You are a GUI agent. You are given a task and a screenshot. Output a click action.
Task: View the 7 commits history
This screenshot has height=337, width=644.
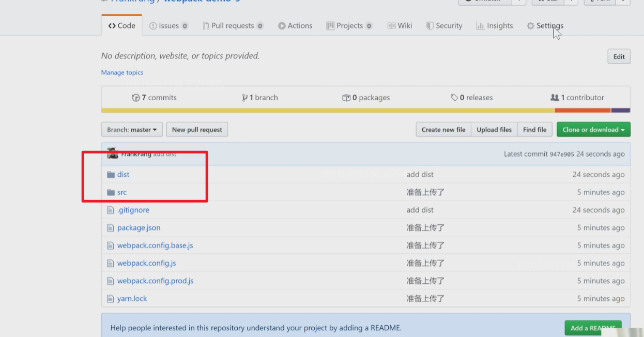[155, 98]
